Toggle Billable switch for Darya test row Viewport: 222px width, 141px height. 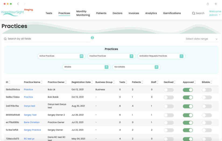pos(207,106)
